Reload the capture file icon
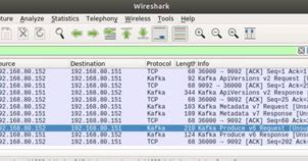This screenshot has width=308, height=161. [40, 34]
